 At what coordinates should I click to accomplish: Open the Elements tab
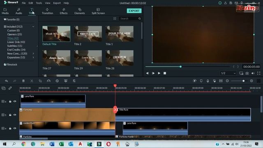pos(79,11)
